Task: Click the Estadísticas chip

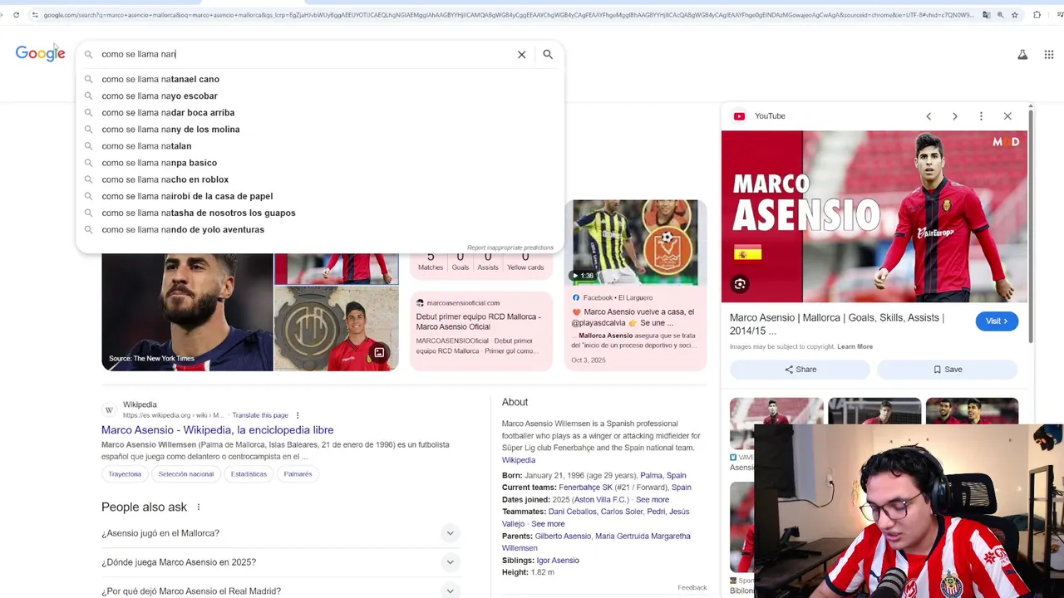Action: point(249,474)
